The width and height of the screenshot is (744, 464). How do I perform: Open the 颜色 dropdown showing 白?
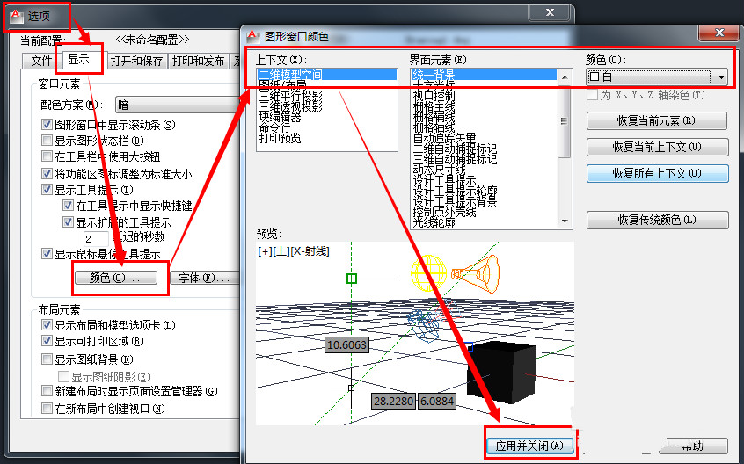(722, 77)
